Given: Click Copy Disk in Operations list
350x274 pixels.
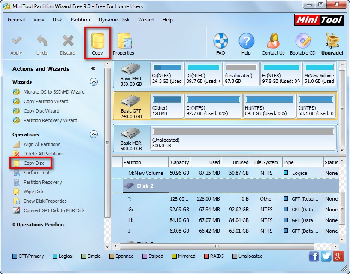Looking at the screenshot, I should pos(34,163).
